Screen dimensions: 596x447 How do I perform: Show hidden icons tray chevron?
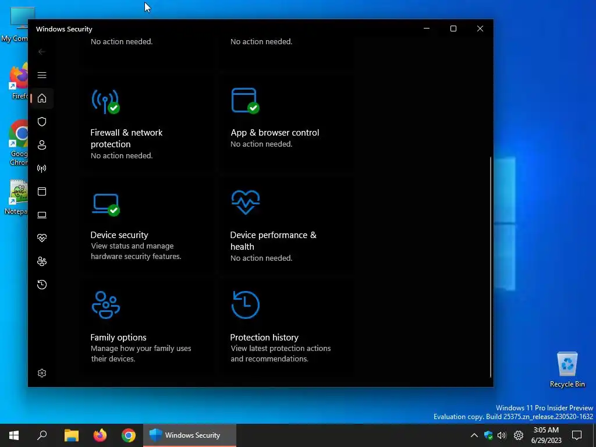(474, 435)
